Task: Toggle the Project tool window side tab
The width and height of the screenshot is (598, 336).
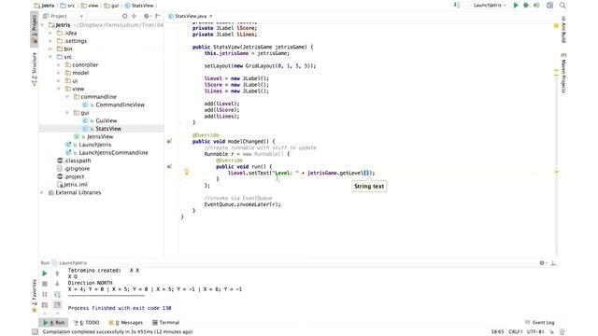Action: pos(34,29)
